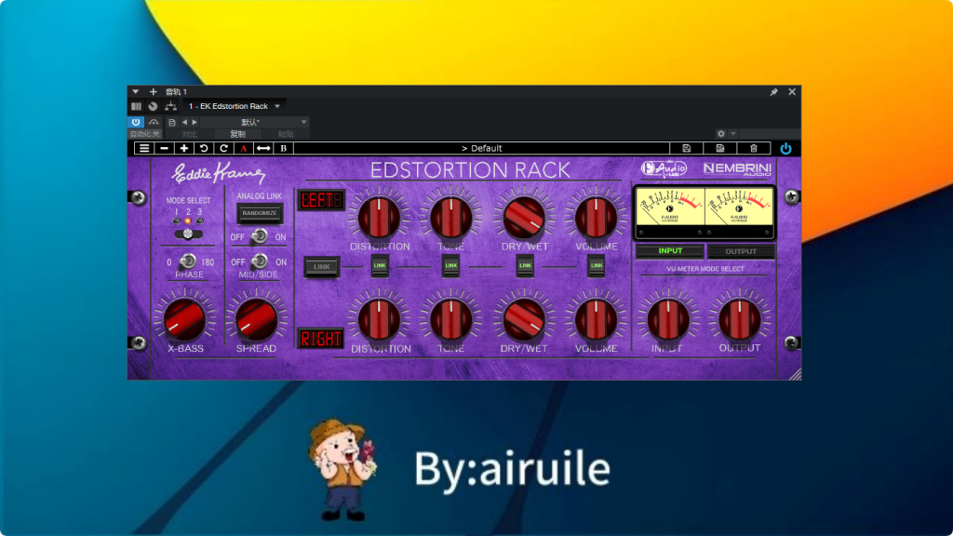Click the left channel Volume knob
Viewport: 953px width, 536px height.
pyautogui.click(x=596, y=217)
